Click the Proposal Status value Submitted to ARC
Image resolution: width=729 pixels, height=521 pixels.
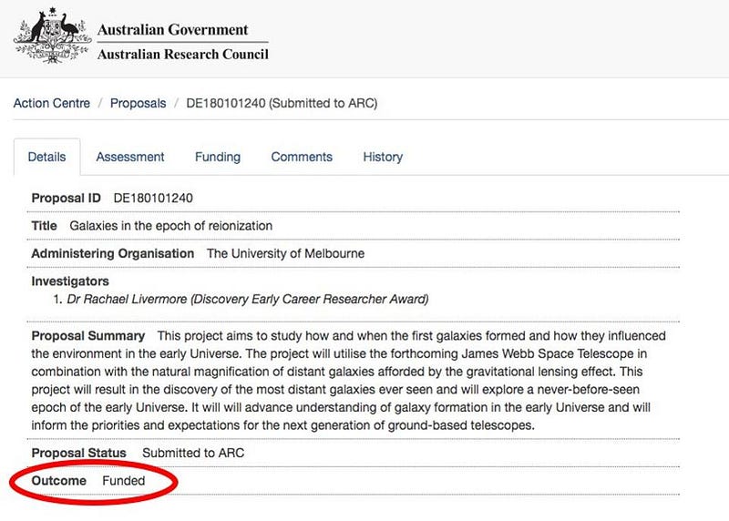point(193,454)
